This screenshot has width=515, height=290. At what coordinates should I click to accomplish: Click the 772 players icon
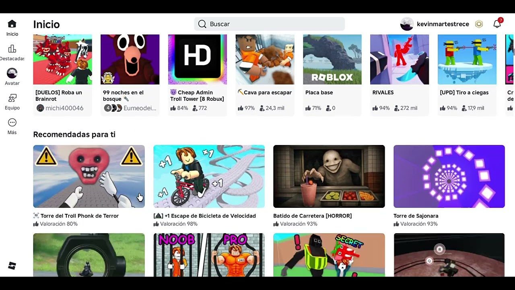coord(195,108)
